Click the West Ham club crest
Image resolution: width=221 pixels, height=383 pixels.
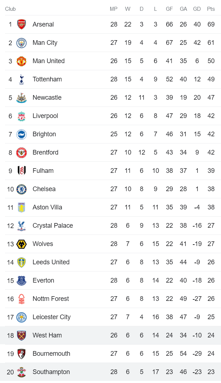21,335
